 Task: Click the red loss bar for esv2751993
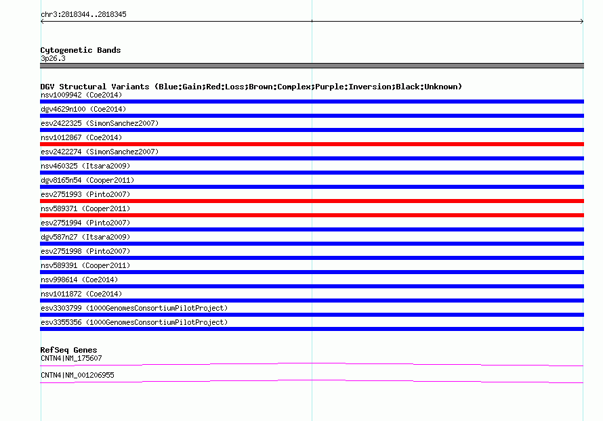point(312,201)
